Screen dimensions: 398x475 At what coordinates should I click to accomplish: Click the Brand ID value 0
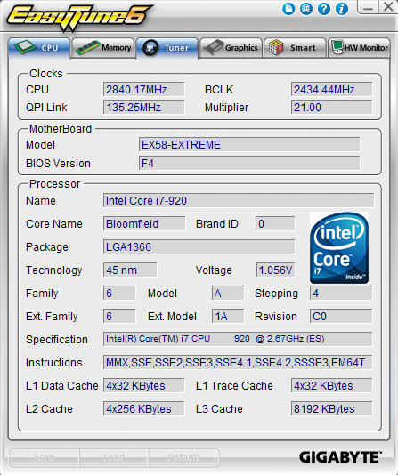[275, 223]
